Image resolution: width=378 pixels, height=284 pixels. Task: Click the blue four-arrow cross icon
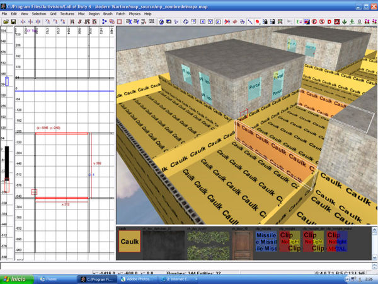185,21
